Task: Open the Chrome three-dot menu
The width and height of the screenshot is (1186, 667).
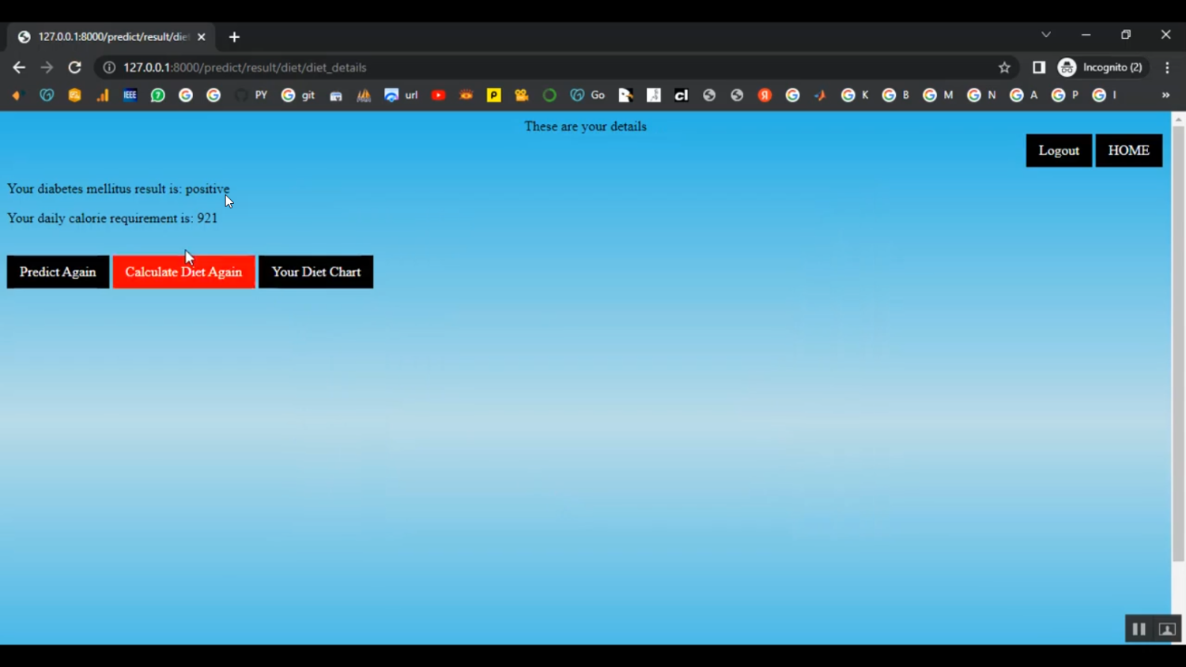Action: pos(1167,68)
